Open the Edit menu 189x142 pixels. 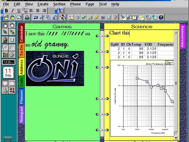coord(17,4)
